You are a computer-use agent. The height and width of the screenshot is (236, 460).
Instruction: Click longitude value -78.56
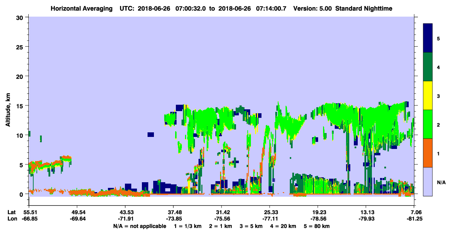[318, 219]
